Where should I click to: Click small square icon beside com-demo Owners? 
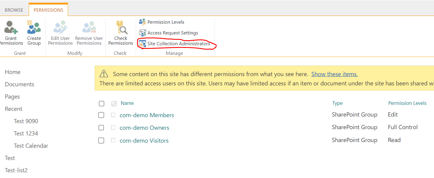[113, 127]
